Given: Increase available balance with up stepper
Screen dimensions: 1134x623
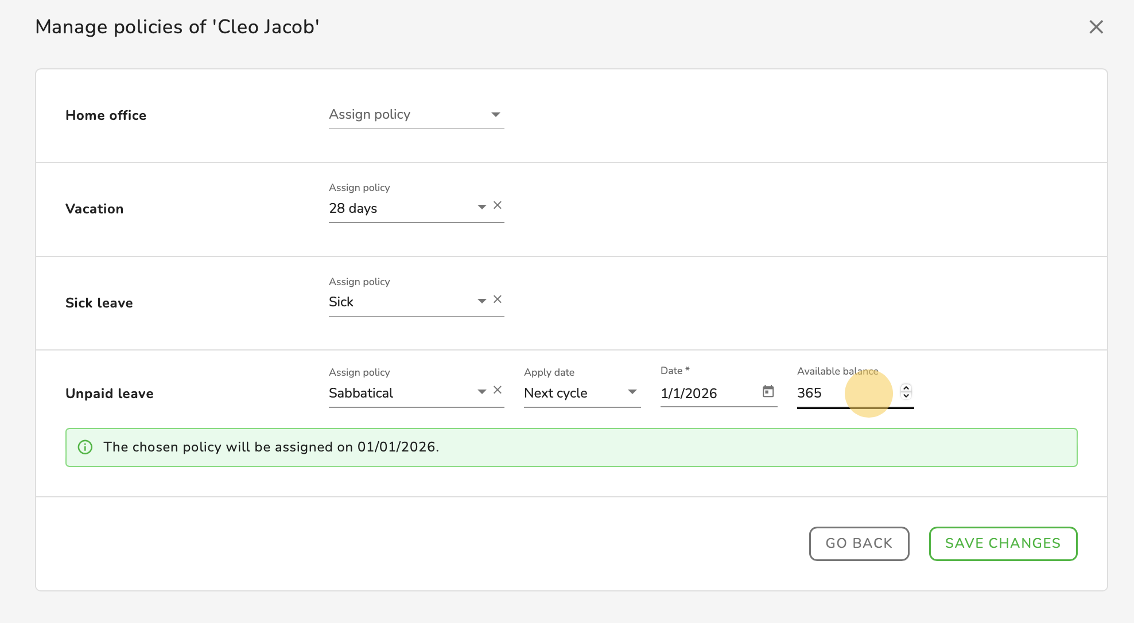Looking at the screenshot, I should [906, 387].
